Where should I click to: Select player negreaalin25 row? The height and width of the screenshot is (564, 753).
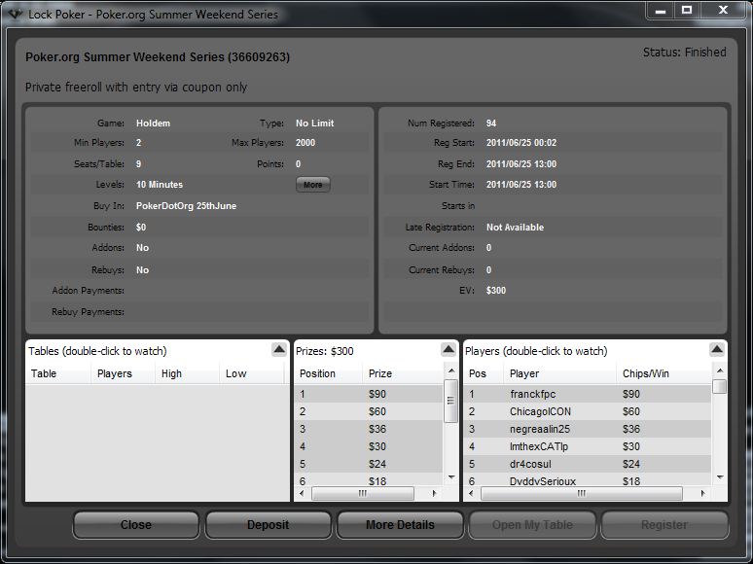(x=588, y=429)
